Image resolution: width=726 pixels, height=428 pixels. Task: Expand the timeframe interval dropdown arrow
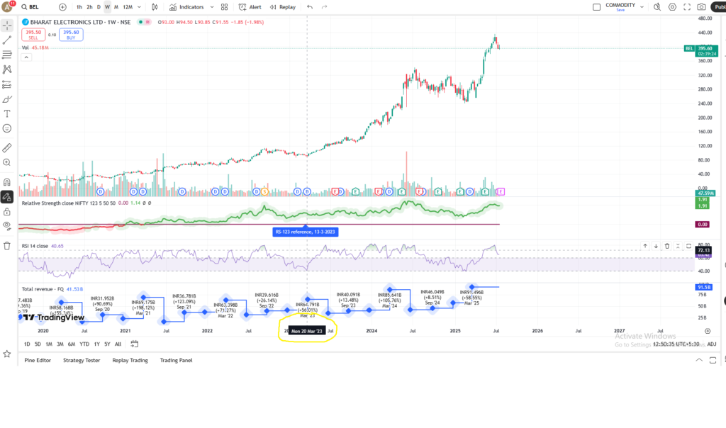pyautogui.click(x=140, y=7)
